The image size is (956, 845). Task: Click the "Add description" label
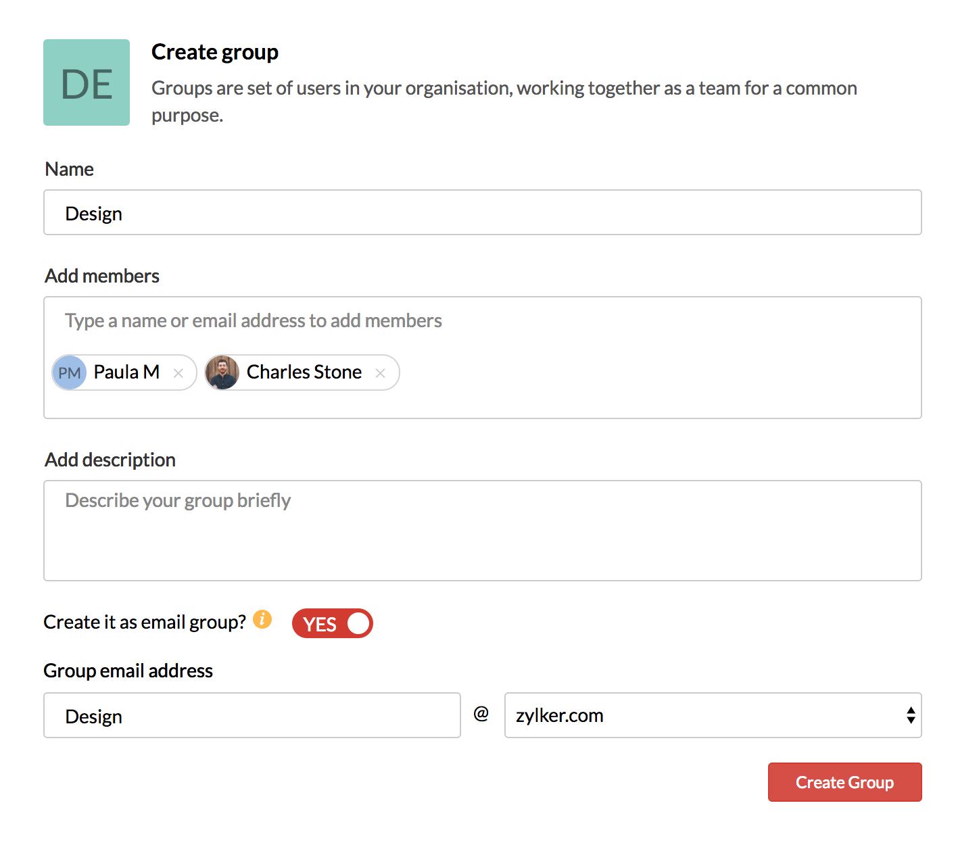pos(110,460)
